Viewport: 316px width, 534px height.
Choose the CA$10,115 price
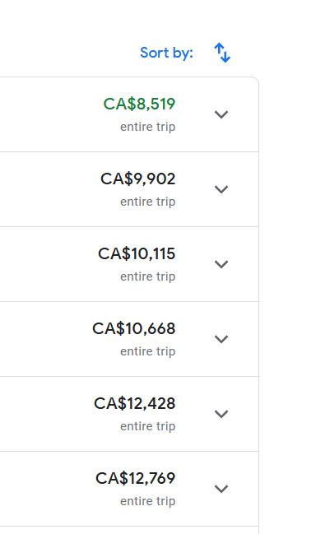[x=137, y=254]
